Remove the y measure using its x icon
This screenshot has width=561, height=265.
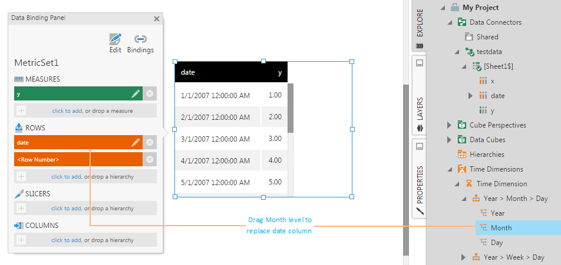[x=150, y=93]
